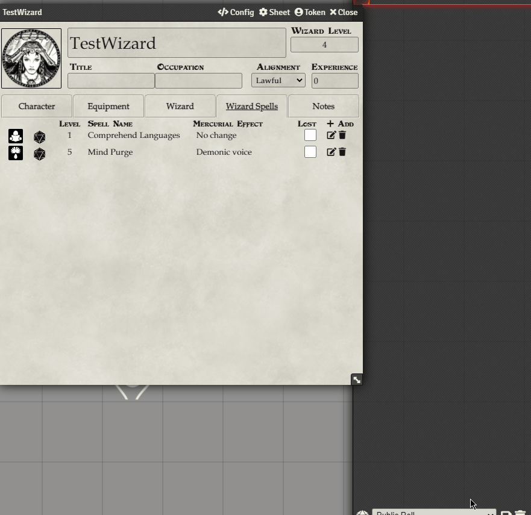Click the Experience input field
Image resolution: width=531 pixels, height=515 pixels.
335,80
